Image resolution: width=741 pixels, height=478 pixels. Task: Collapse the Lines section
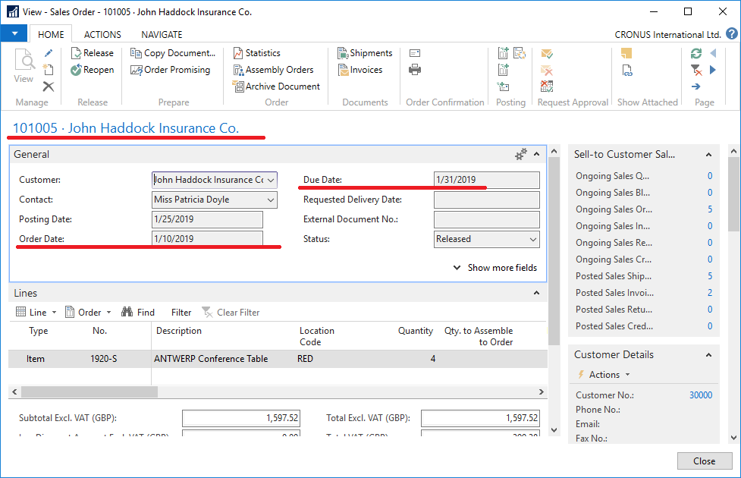pos(537,293)
